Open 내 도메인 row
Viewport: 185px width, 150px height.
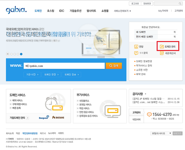point(156,32)
